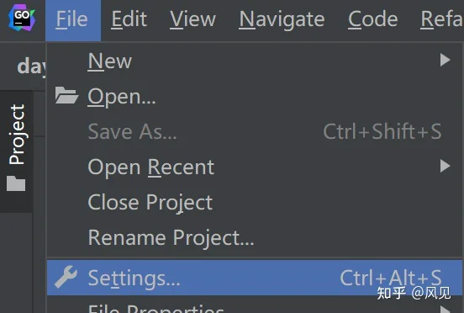464x313 pixels.
Task: Select the Open Recent menu entry
Action: [x=255, y=167]
